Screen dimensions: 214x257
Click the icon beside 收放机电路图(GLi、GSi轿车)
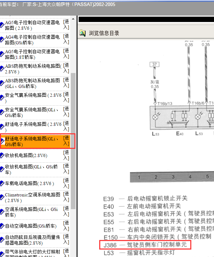[2, 169]
